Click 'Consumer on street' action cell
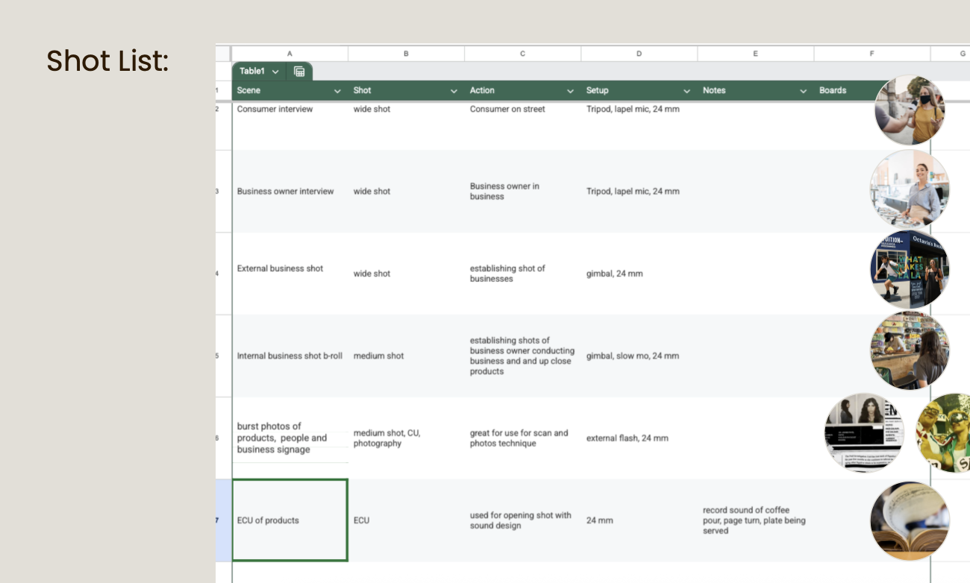 click(522, 125)
